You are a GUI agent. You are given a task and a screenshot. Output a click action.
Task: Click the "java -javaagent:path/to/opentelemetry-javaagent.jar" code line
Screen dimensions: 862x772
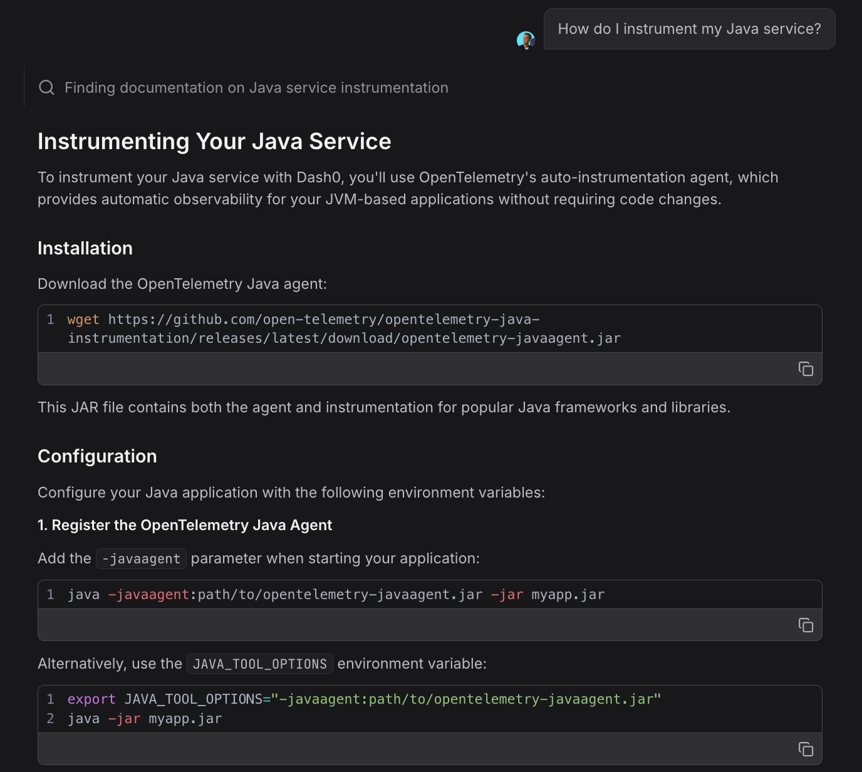[336, 595]
